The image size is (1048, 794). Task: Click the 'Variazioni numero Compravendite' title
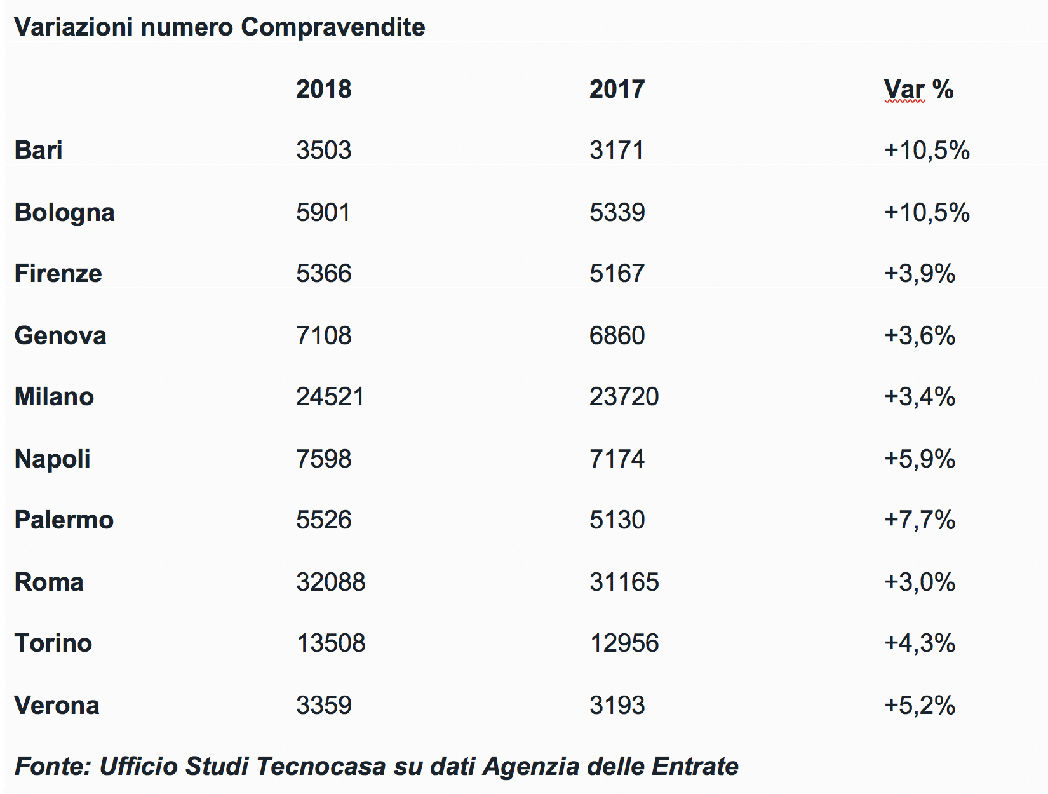click(220, 27)
